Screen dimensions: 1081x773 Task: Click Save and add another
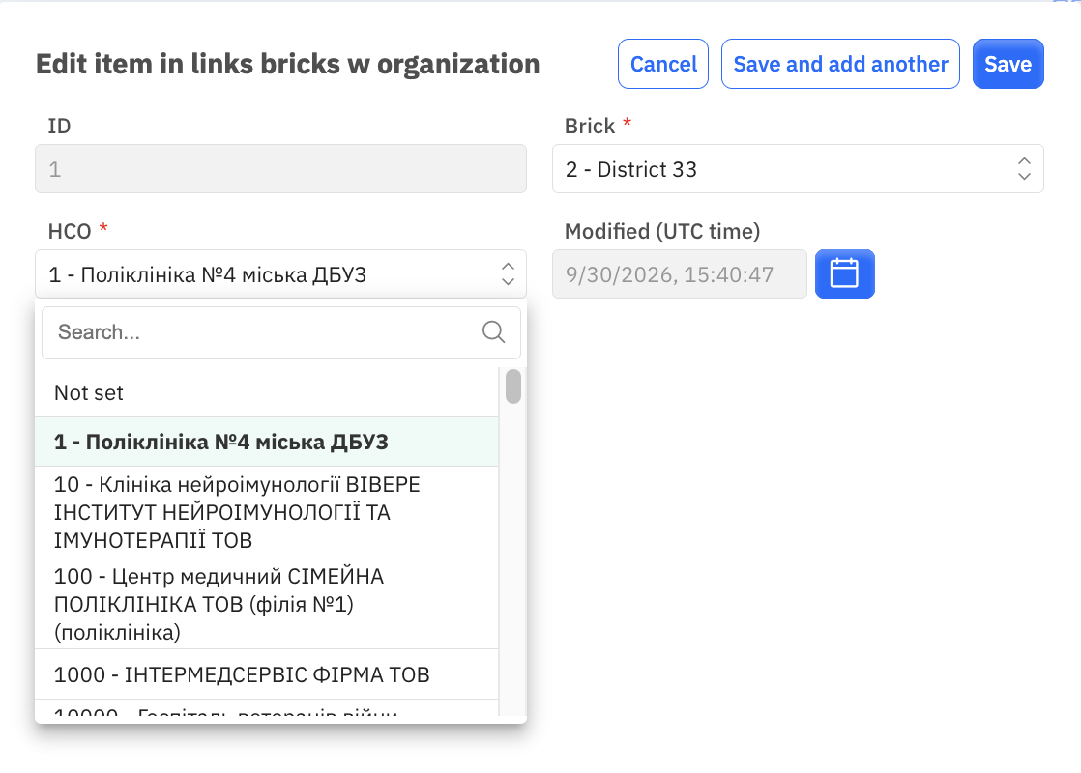(840, 64)
